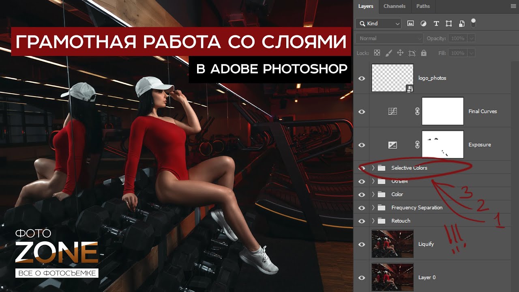Image resolution: width=519 pixels, height=292 pixels.
Task: Open the Layers panel options menu
Action: [513, 6]
